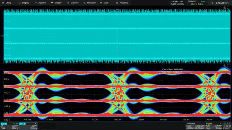Select the Eye descriptor box
This screenshot has height=130, width=232.
(28, 126)
